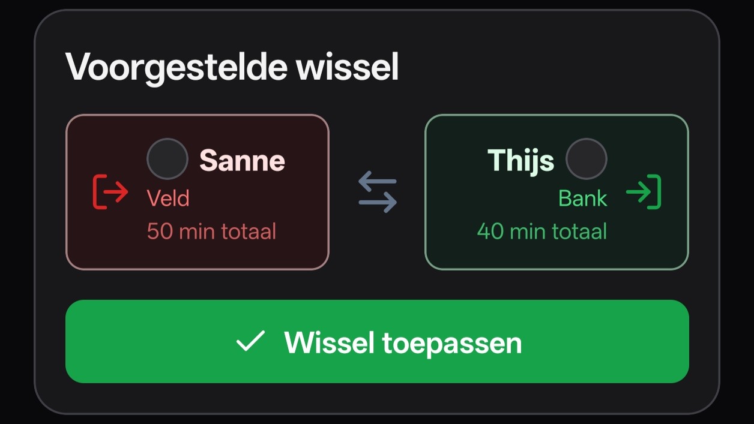This screenshot has height=424, width=754.
Task: Select Thijs's round avatar placeholder
Action: point(587,159)
